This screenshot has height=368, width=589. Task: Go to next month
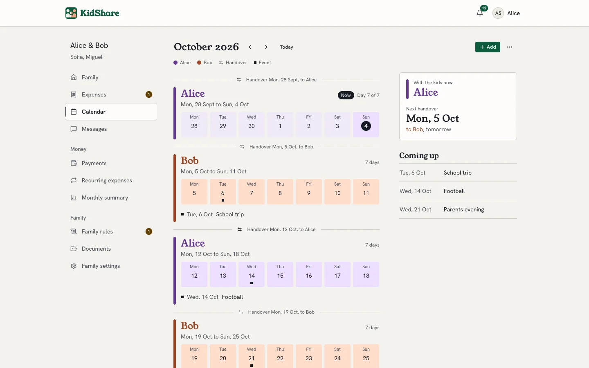point(266,47)
